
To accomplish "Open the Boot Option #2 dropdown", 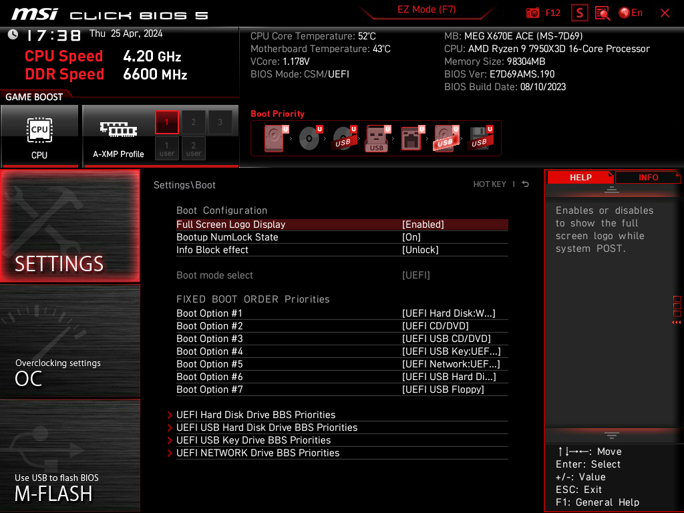I will (x=342, y=326).
